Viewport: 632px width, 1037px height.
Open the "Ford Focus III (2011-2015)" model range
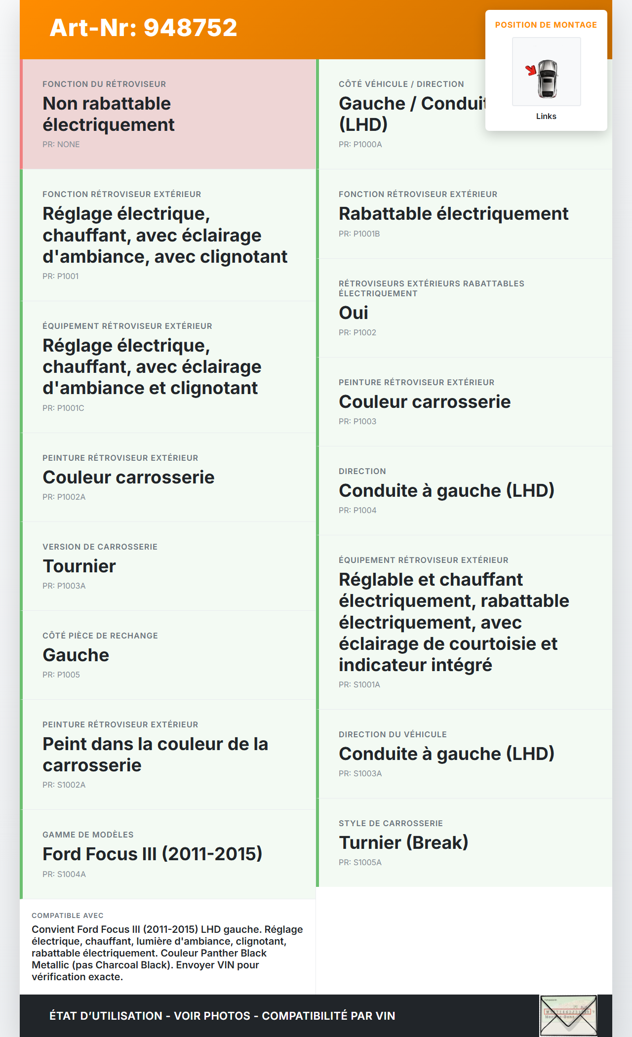[152, 854]
